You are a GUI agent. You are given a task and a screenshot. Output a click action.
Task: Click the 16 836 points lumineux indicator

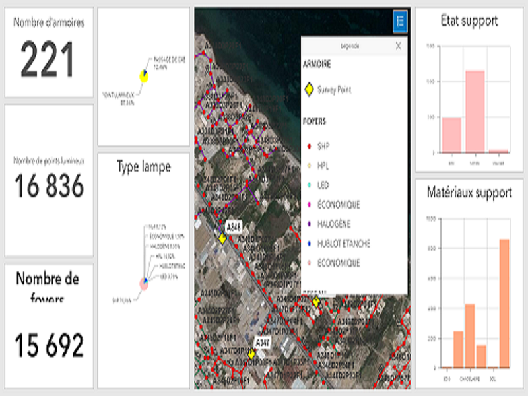49,187
